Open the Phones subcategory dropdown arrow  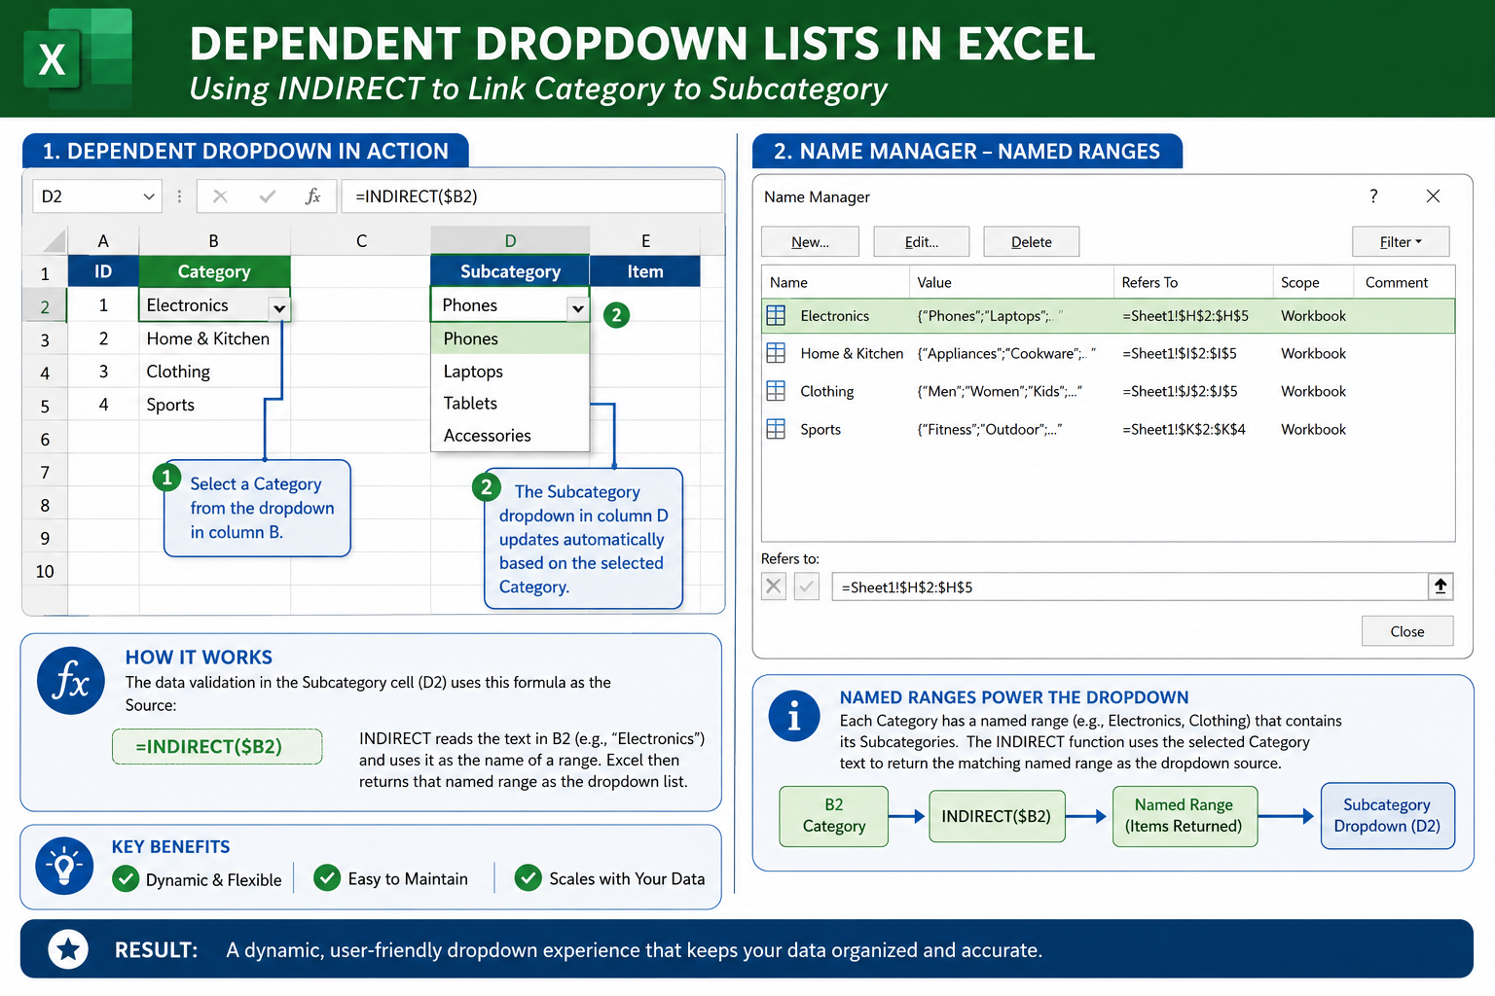pyautogui.click(x=578, y=308)
